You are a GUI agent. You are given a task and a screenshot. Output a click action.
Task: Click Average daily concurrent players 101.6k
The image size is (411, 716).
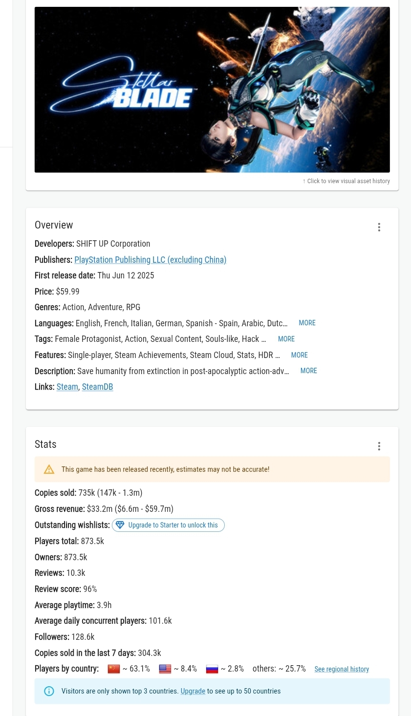103,621
